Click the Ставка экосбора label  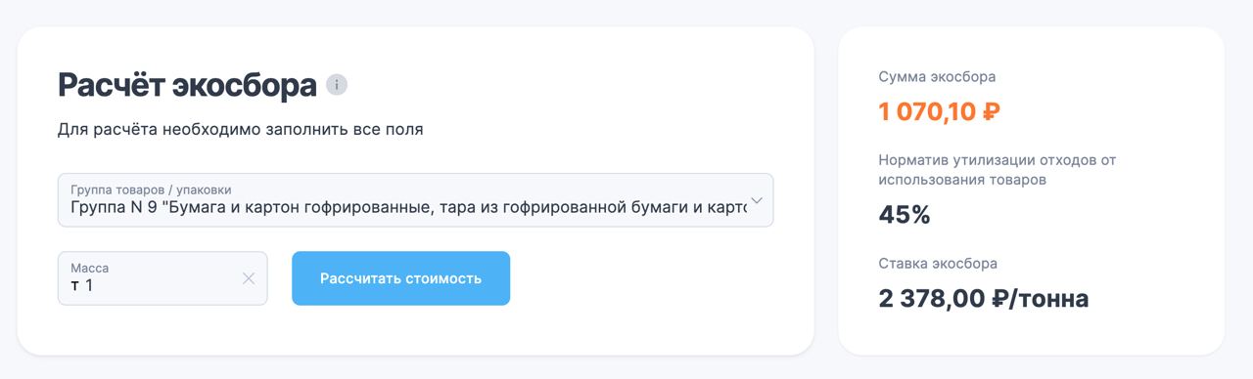(x=938, y=264)
